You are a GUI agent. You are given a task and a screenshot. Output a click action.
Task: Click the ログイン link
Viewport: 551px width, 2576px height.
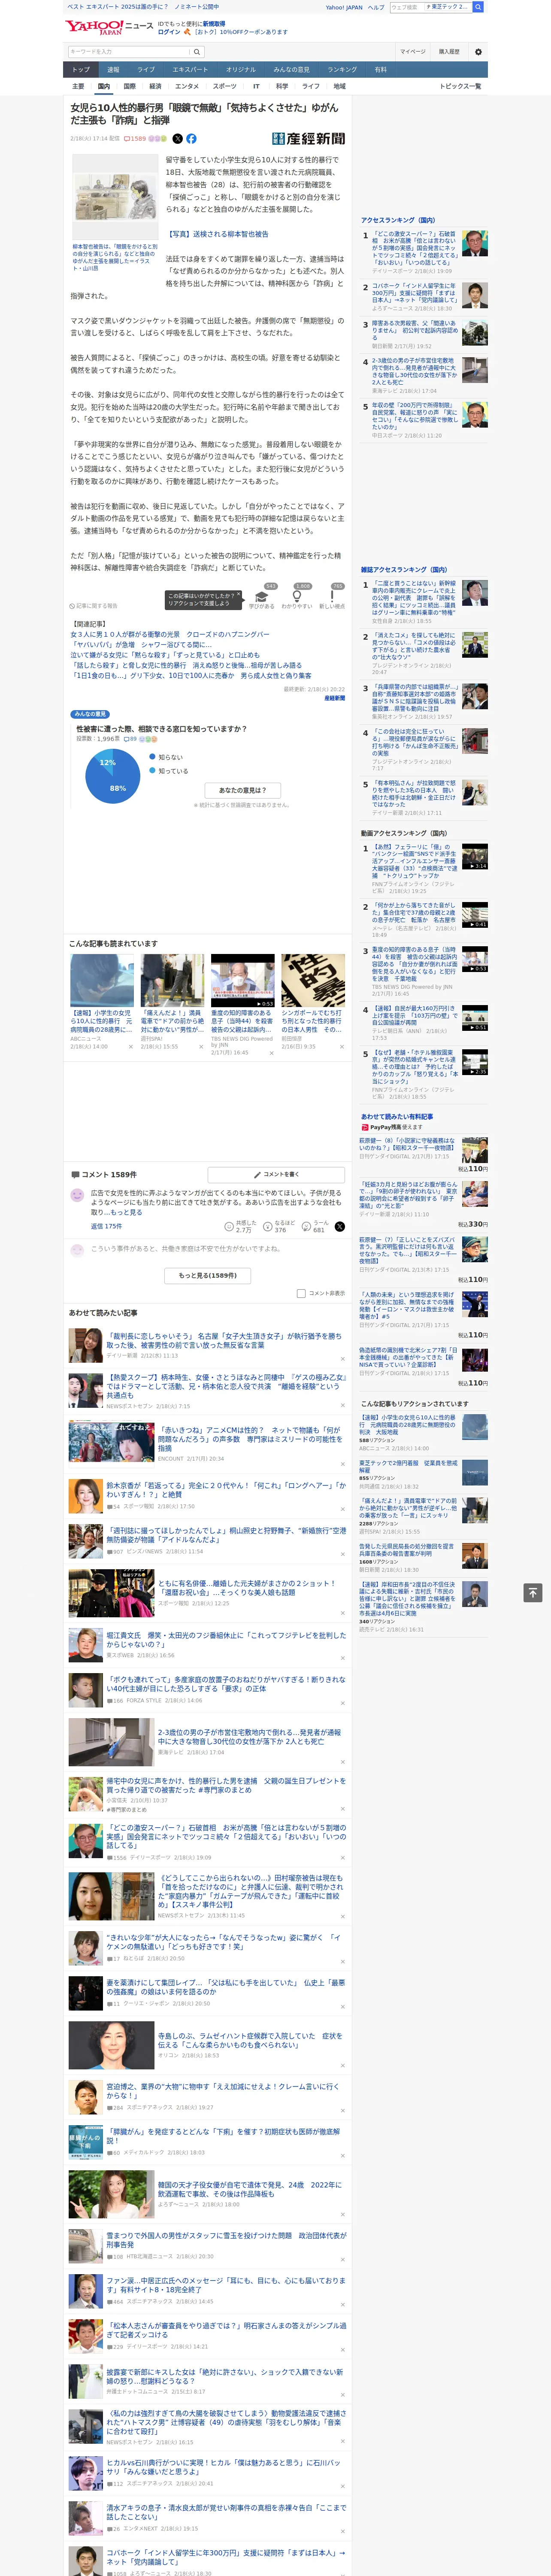[169, 32]
